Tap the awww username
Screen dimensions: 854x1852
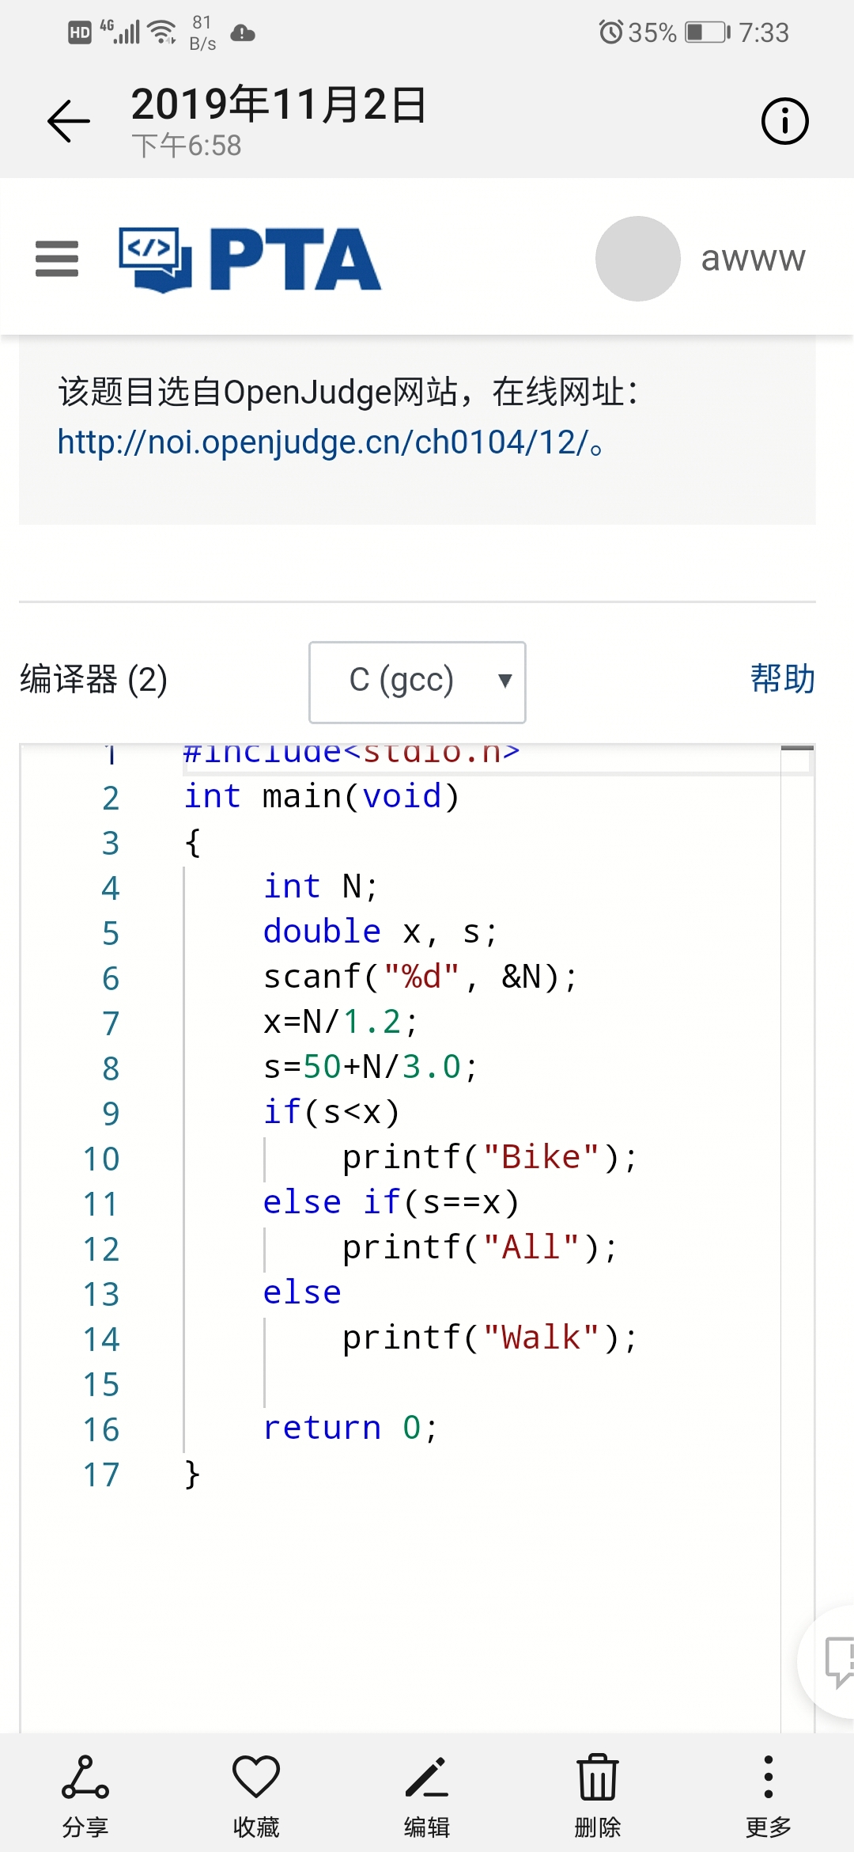(753, 259)
